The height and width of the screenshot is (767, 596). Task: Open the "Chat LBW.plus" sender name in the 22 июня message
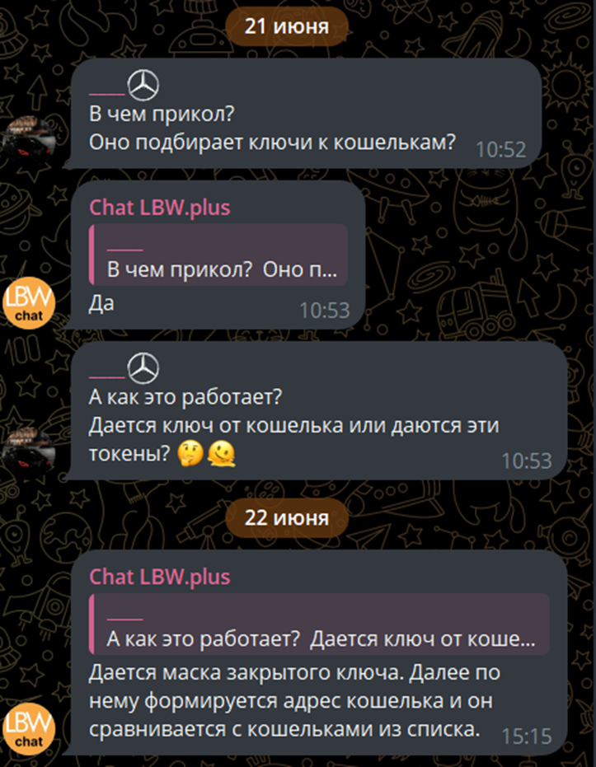(160, 577)
